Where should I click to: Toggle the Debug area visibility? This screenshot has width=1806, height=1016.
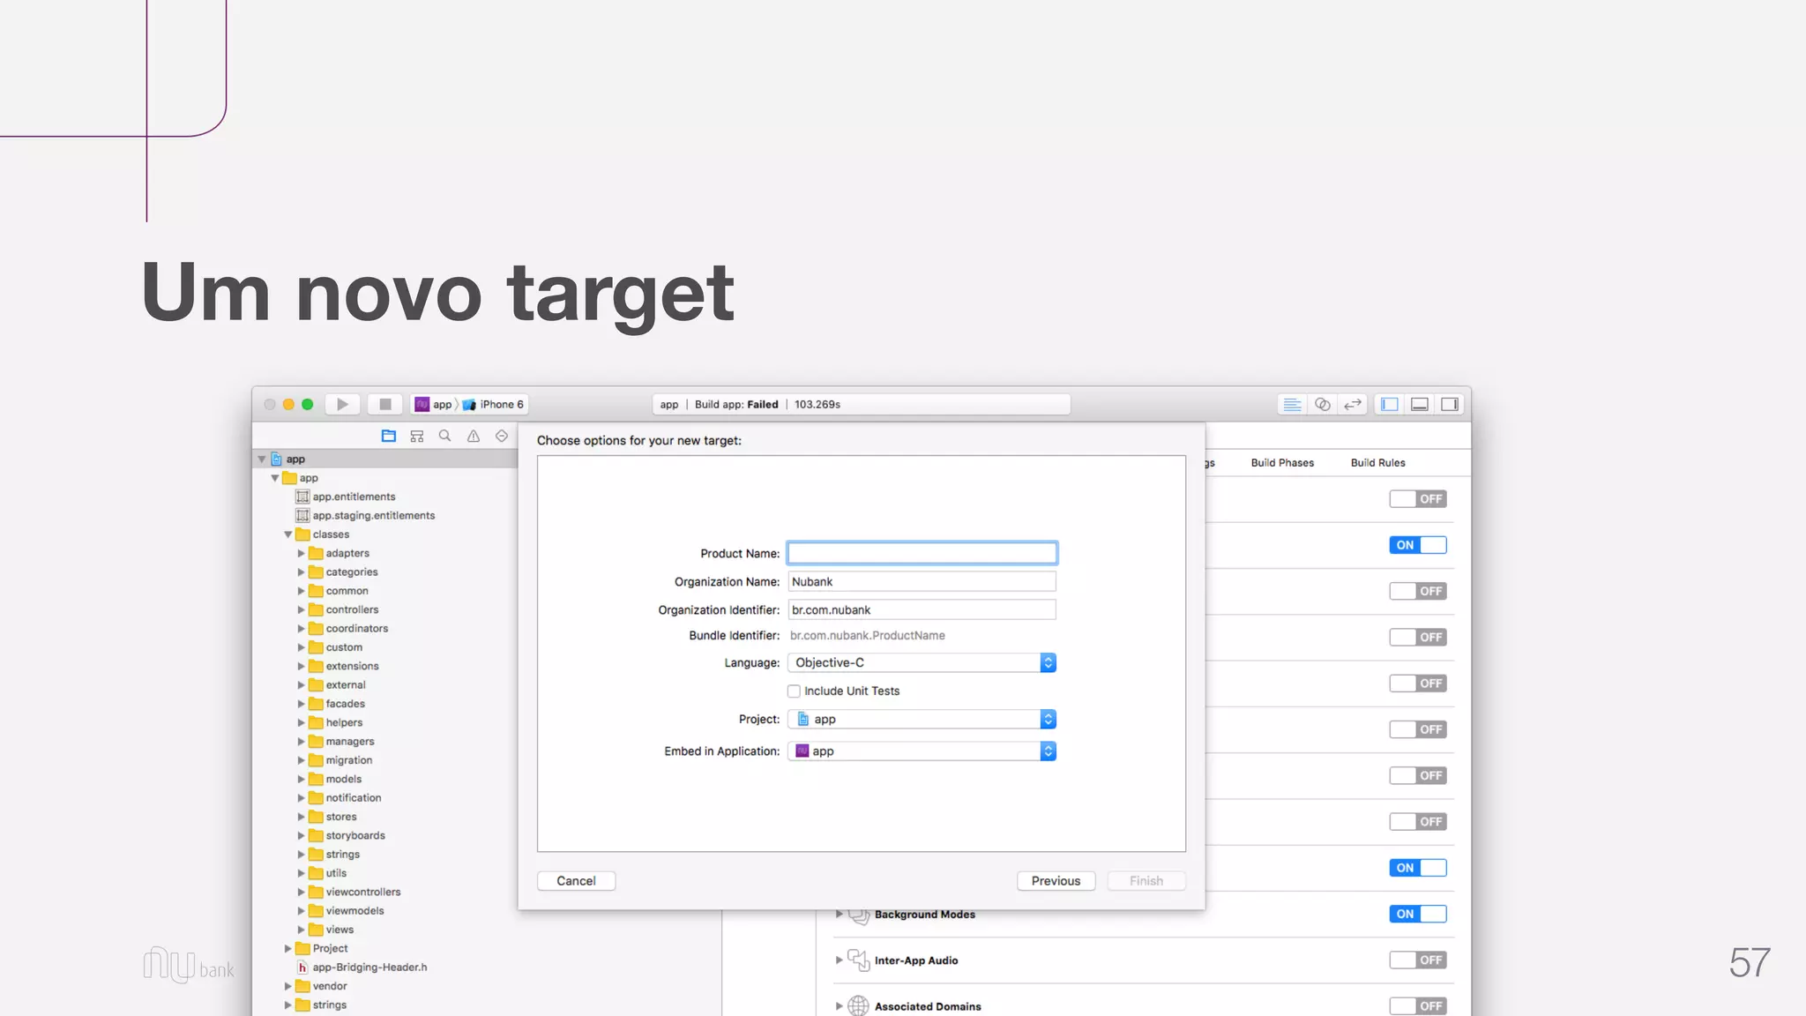point(1420,404)
